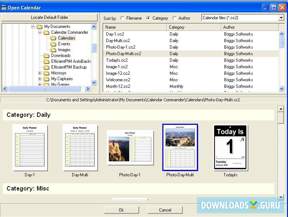Expand the My Games tree node
The image size is (288, 217).
pos(40,85)
